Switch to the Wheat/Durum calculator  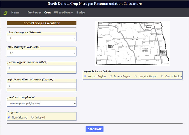point(63,13)
